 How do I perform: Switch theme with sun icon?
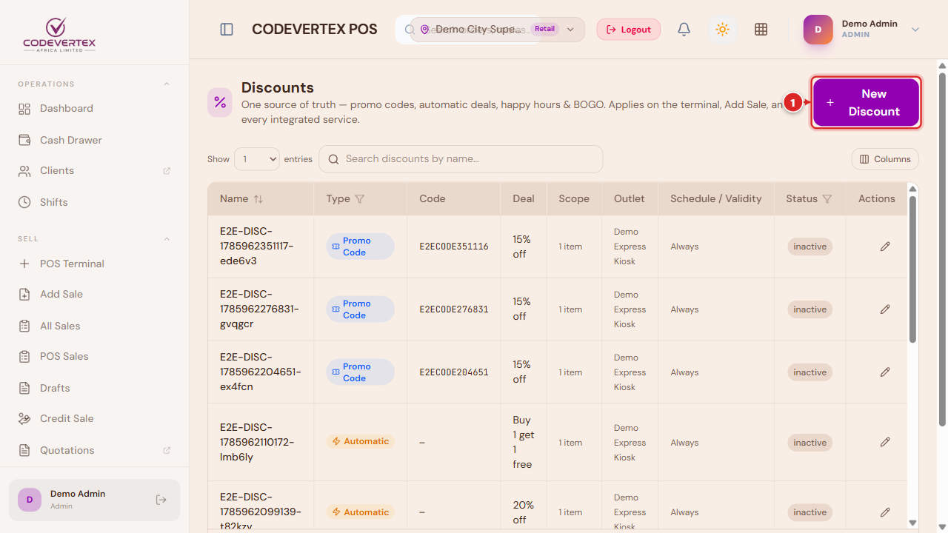coord(722,30)
